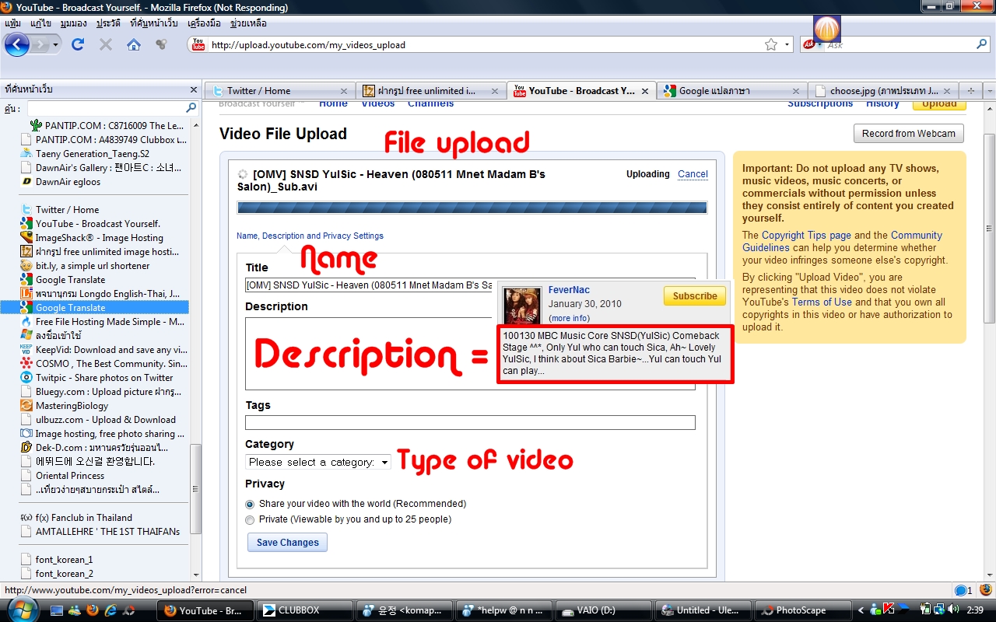Open the Copyright Tips page link

(806, 236)
